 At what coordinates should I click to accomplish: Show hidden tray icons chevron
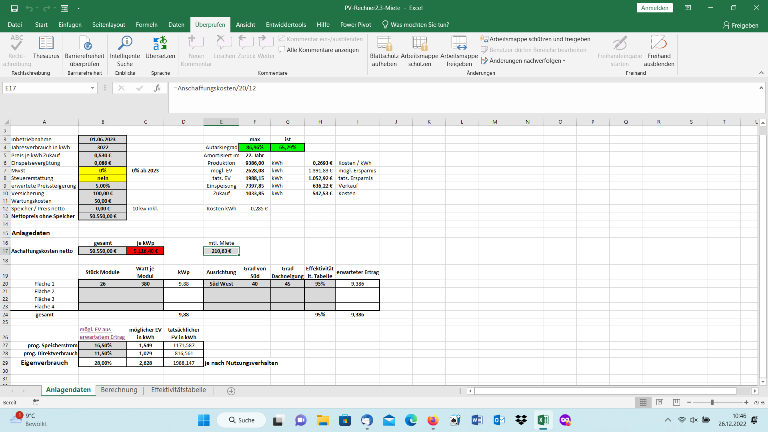pos(668,420)
